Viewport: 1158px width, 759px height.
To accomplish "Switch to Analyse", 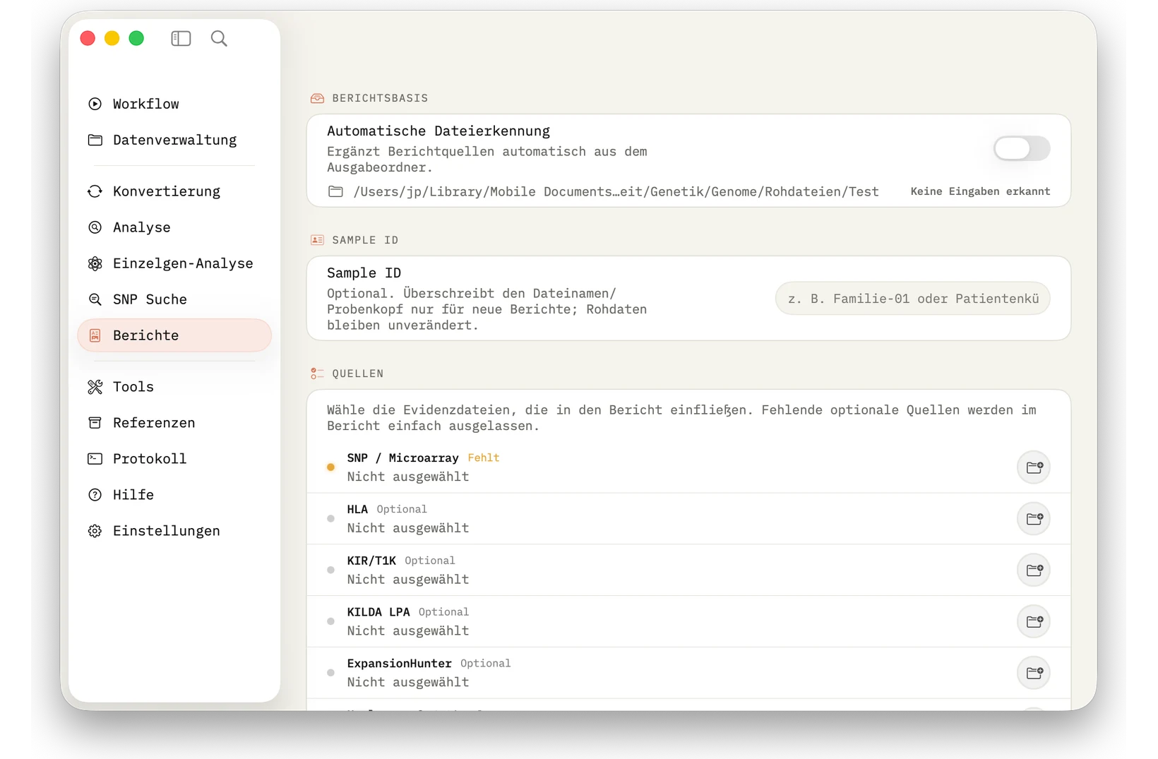I will (x=174, y=227).
